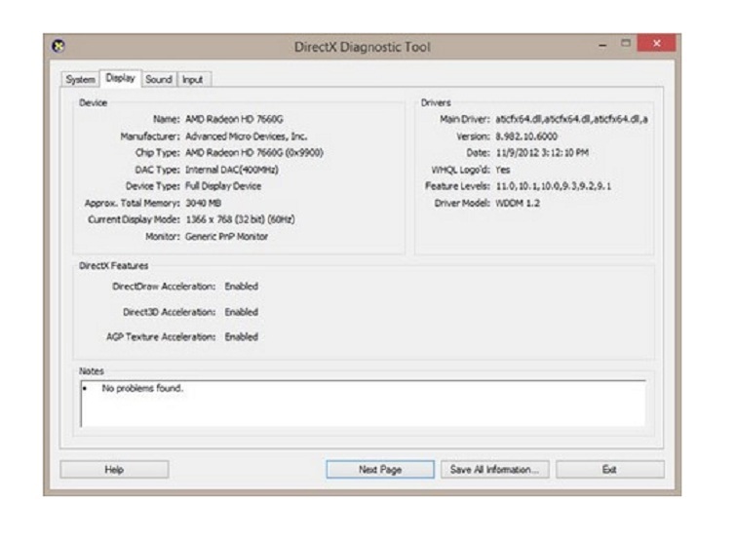Click the Direct3D Acceleration Enabled status
The width and height of the screenshot is (736, 542).
[242, 312]
